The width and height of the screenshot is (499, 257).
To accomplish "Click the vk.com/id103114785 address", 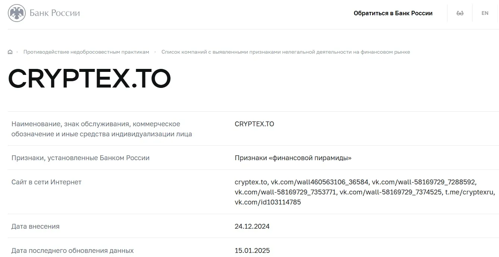I will [x=268, y=202].
